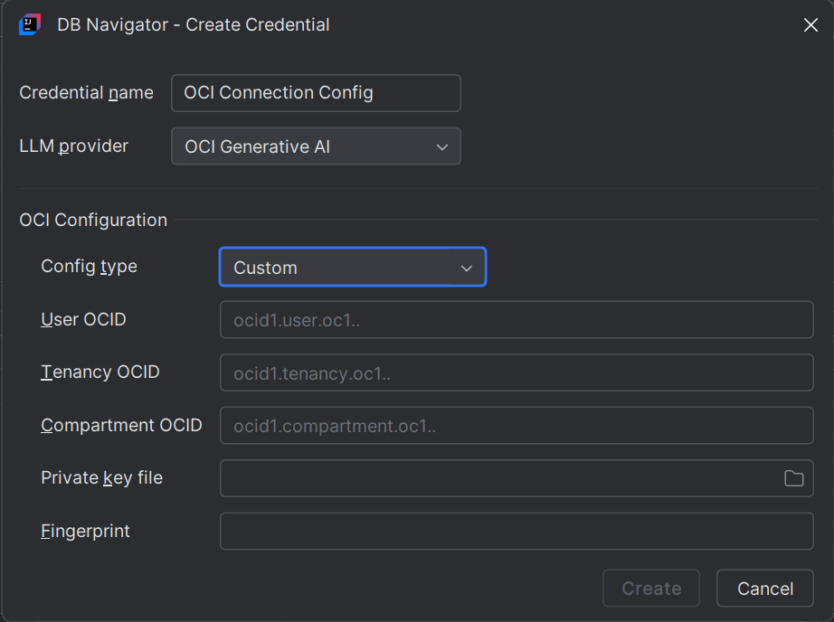The image size is (834, 622).
Task: Click the 'User OCID' label
Action: coord(83,319)
